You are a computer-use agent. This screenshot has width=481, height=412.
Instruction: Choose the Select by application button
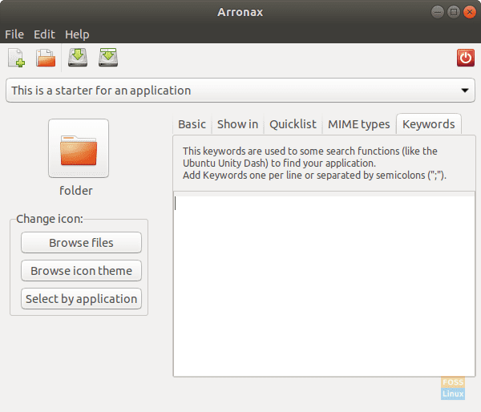tap(81, 299)
